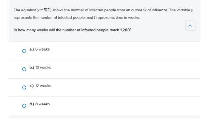Click the "c.)" option label
Image resolution: width=203 pixels, height=130 pixels.
32,86
